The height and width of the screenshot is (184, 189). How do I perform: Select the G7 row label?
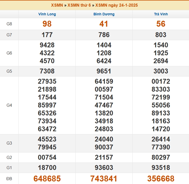coord(9,35)
